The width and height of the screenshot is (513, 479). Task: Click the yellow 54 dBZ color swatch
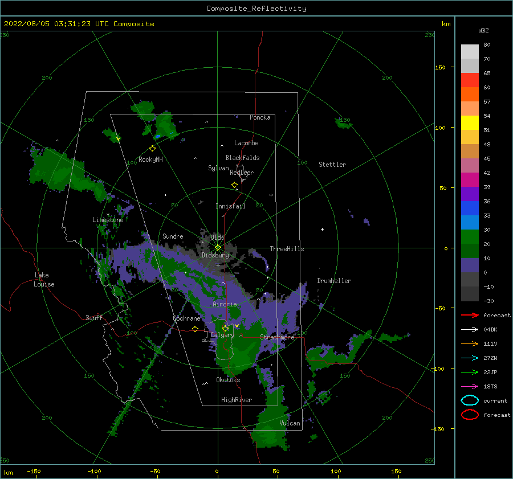[470, 123]
